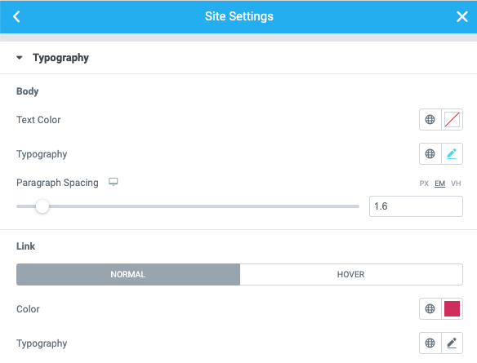This screenshot has width=477, height=363.
Task: Open global fonts for Link Typography
Action: pos(430,343)
